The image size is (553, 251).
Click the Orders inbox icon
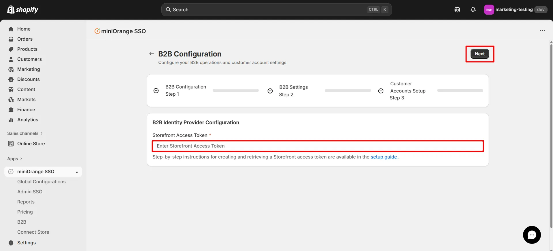pyautogui.click(x=11, y=39)
